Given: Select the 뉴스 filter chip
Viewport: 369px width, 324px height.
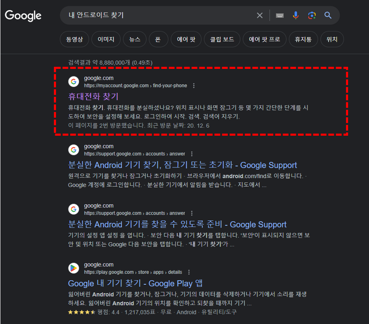Looking at the screenshot, I should click(x=135, y=39).
